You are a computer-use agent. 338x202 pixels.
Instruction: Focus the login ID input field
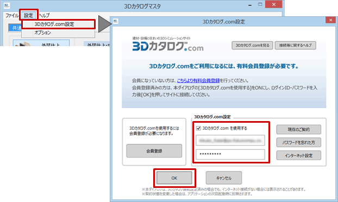[x=230, y=141]
